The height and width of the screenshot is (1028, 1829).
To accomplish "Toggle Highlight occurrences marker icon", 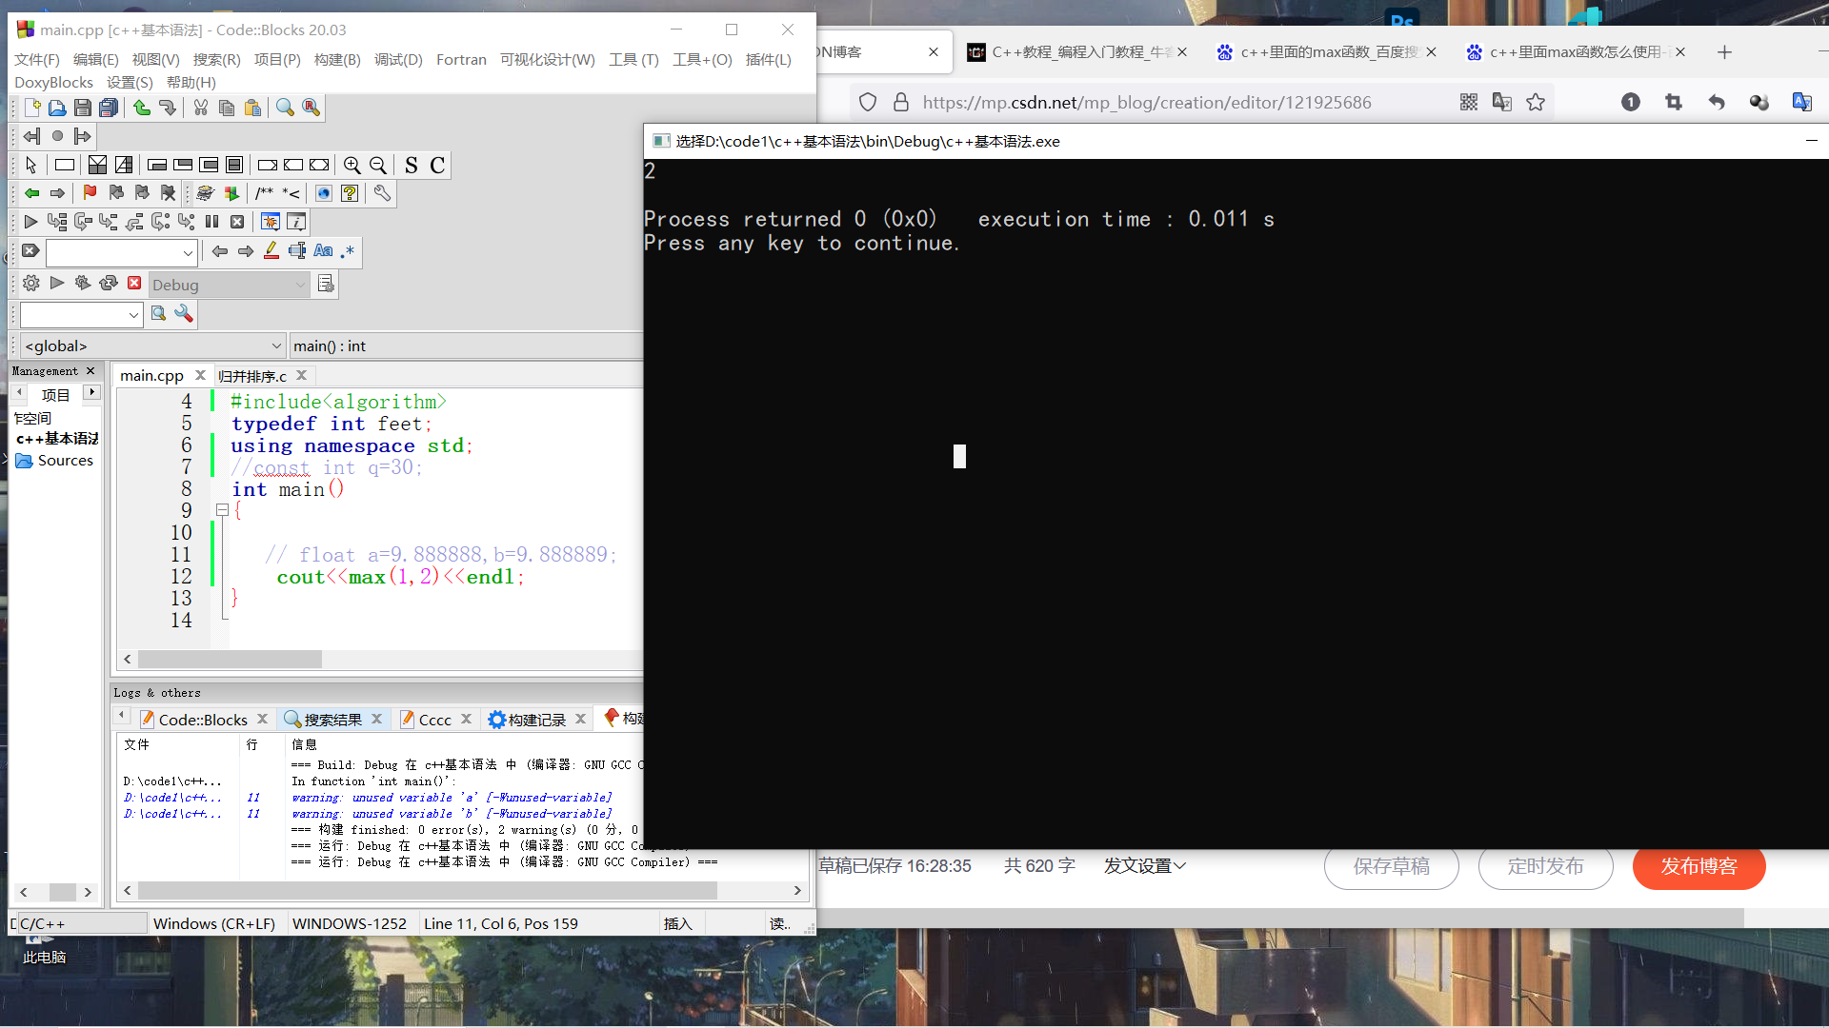I will pyautogui.click(x=271, y=251).
